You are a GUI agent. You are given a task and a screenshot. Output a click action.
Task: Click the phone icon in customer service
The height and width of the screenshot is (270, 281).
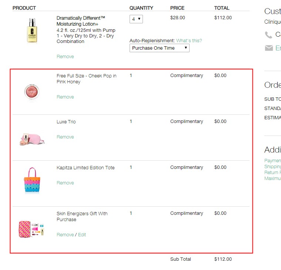(268, 35)
